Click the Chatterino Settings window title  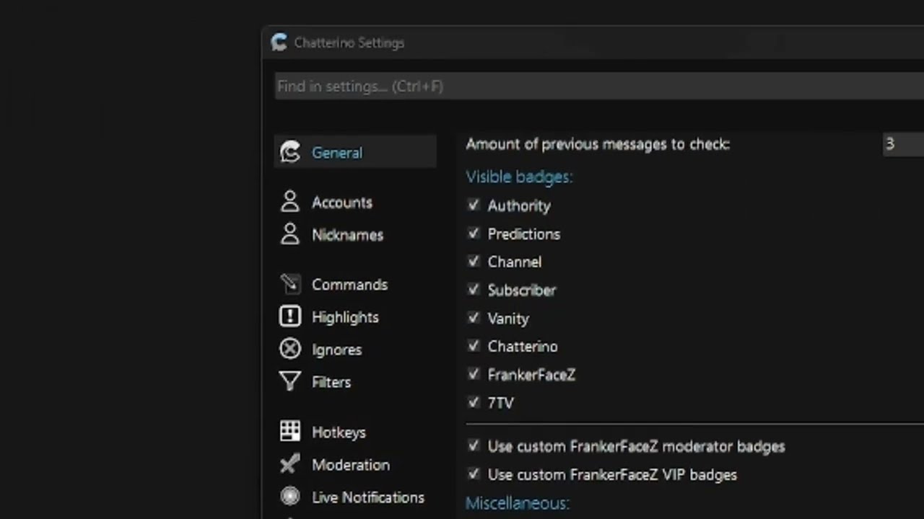point(349,43)
